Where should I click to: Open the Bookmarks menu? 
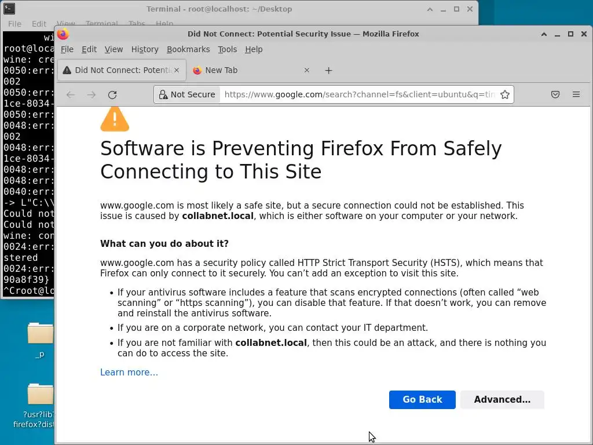pos(188,49)
